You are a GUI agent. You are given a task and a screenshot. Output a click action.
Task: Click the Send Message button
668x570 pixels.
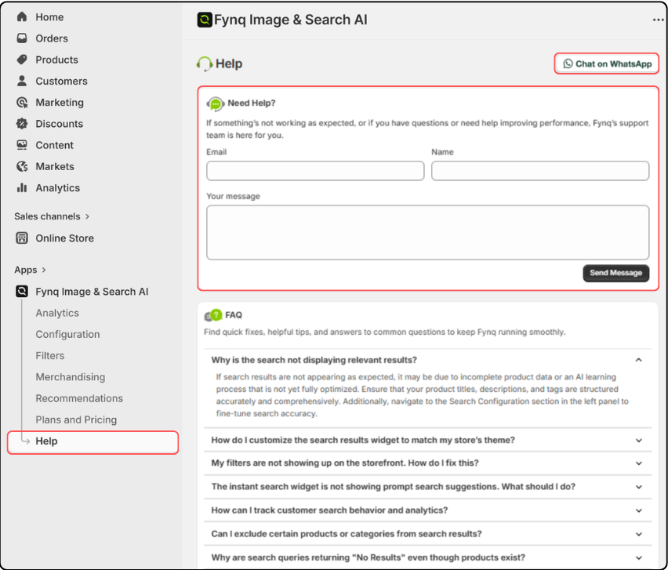tap(616, 273)
